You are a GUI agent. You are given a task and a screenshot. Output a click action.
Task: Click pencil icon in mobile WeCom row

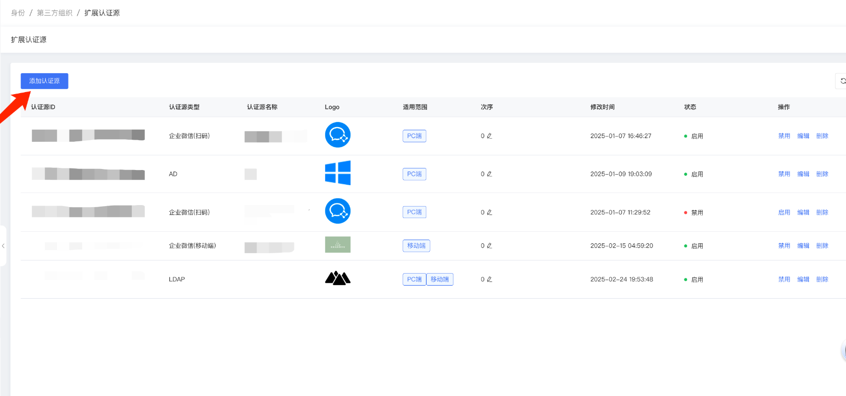[489, 246]
